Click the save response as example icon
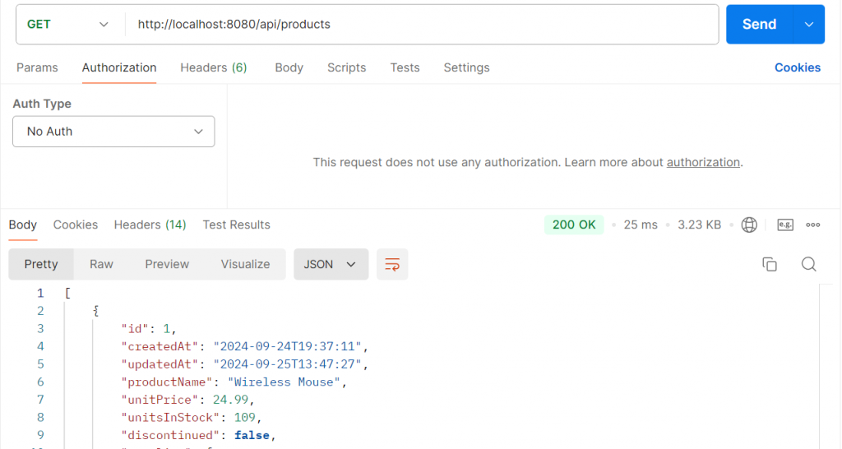842x449 pixels. pyautogui.click(x=785, y=225)
